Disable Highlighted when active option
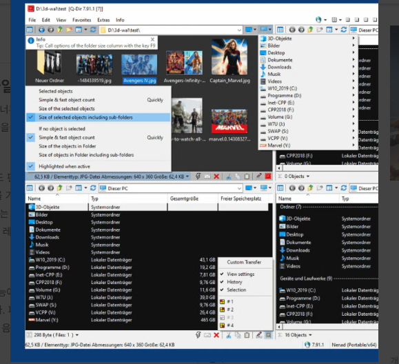 pyautogui.click(x=99, y=166)
